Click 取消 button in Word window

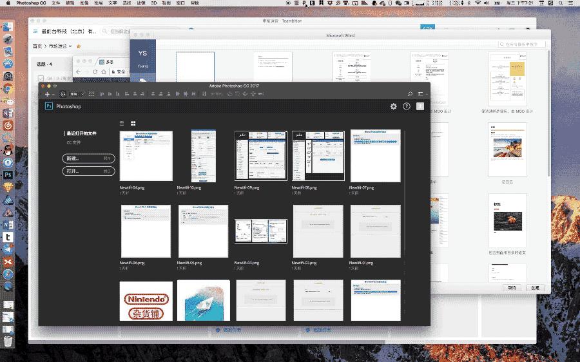pos(512,288)
